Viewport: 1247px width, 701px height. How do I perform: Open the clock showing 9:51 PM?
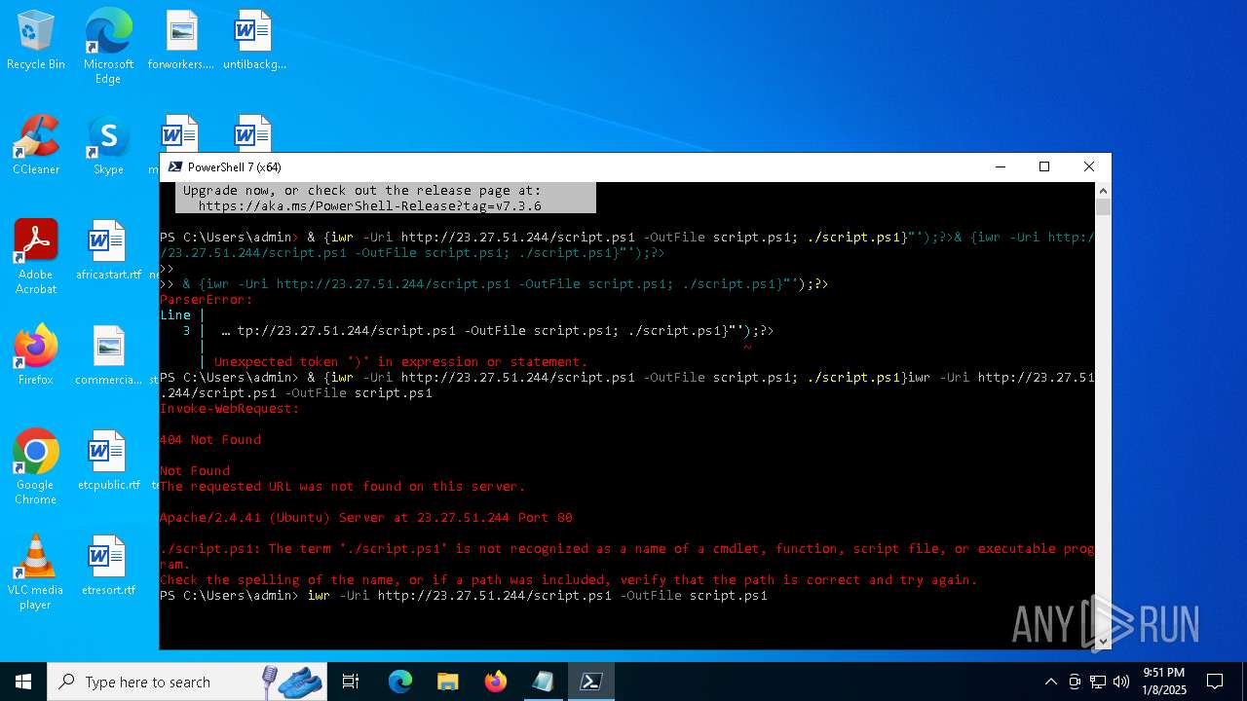1163,682
